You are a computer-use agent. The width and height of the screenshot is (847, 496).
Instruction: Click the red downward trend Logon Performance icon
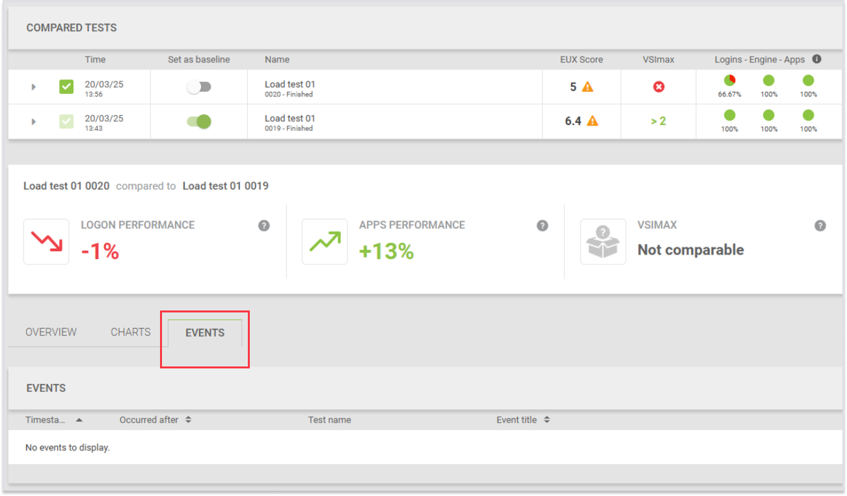click(x=46, y=242)
